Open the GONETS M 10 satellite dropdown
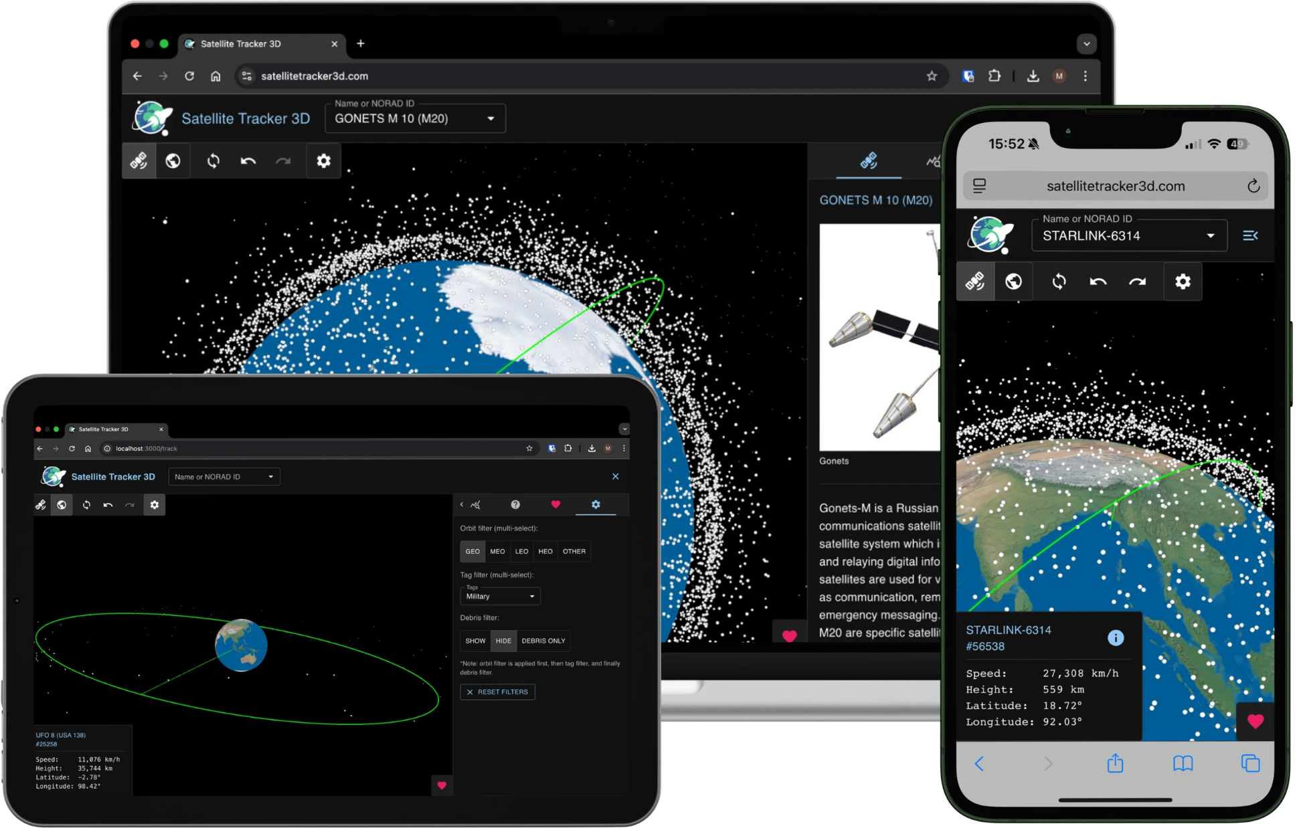Viewport: 1297px width, 828px height. 415,118
